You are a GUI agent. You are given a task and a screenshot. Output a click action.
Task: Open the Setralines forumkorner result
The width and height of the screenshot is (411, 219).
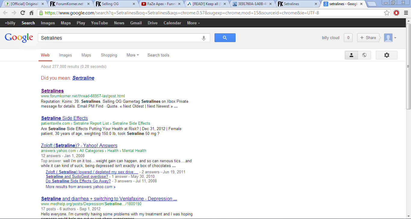point(52,91)
